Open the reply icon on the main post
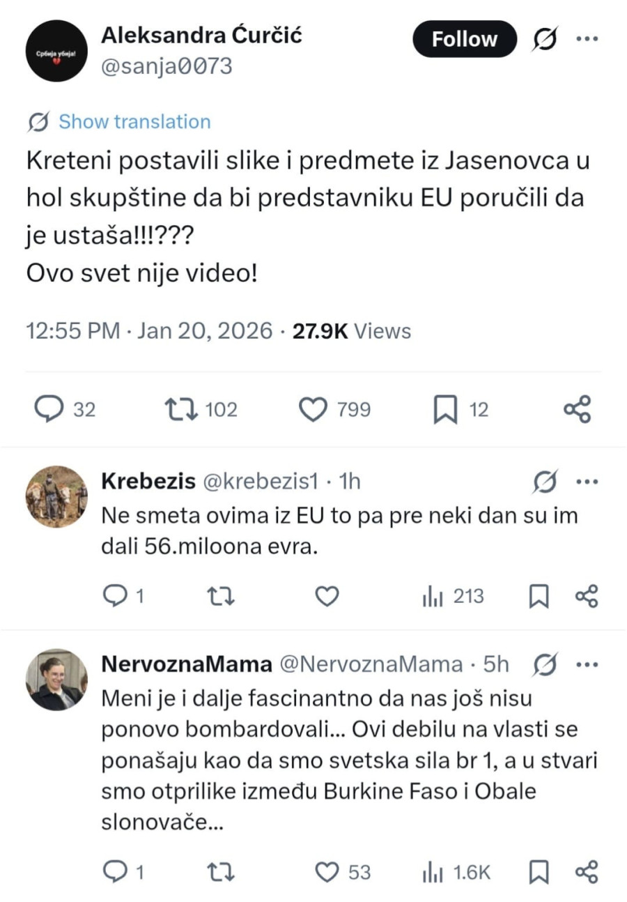627x902 pixels. point(49,409)
